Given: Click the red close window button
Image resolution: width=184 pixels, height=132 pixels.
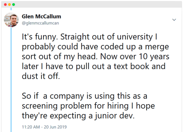Looking at the screenshot, I should [x=5, y=4].
